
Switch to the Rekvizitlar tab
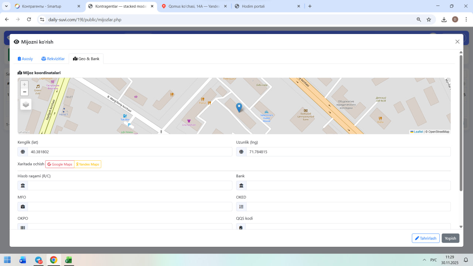point(53,59)
